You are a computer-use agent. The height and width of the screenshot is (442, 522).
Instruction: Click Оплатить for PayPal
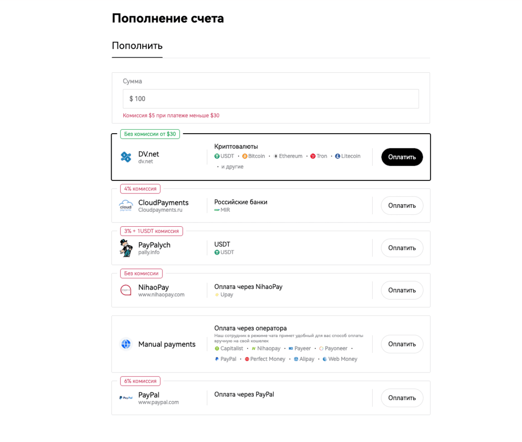402,398
